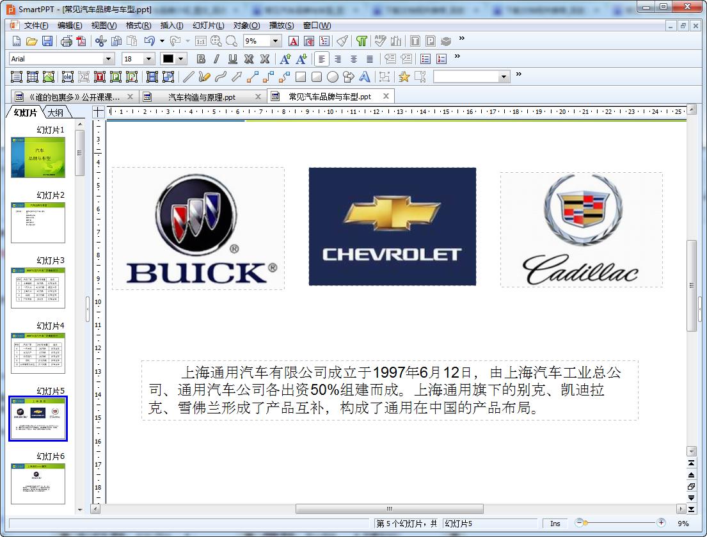The height and width of the screenshot is (537, 707).
Task: Toggle numbered list
Action: pyautogui.click(x=441, y=59)
